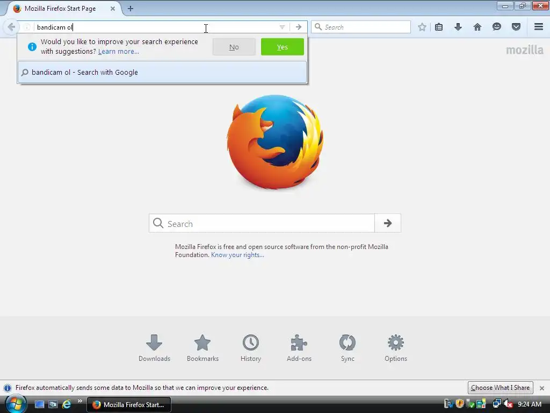Open Downloads from the start page shortcuts
Screen dimensions: 550x413
154,348
